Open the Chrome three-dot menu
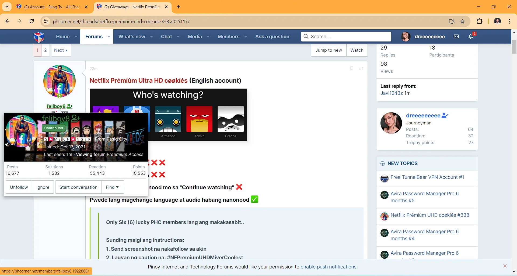Screen dimensions: 517x276 point(510,21)
